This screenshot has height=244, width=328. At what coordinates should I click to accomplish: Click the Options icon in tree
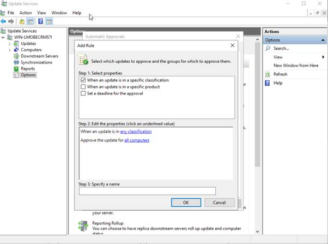pyautogui.click(x=16, y=75)
